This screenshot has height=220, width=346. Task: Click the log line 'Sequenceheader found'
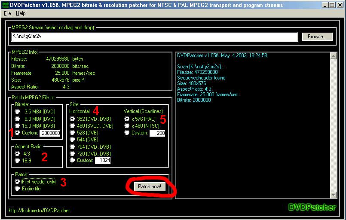[x=201, y=78]
